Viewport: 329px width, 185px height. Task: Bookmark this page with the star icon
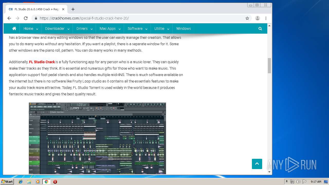pyautogui.click(x=247, y=18)
